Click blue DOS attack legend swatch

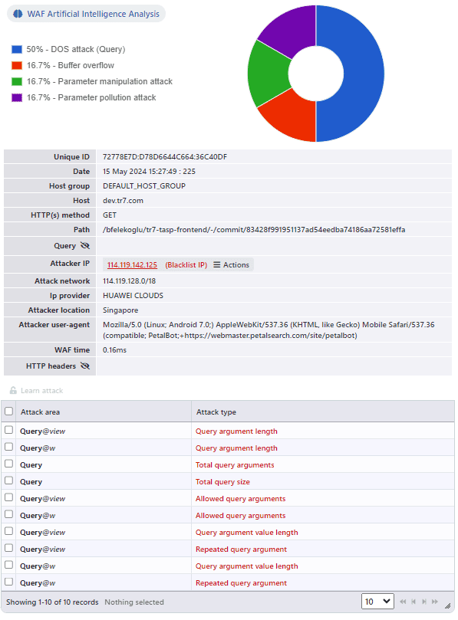17,49
